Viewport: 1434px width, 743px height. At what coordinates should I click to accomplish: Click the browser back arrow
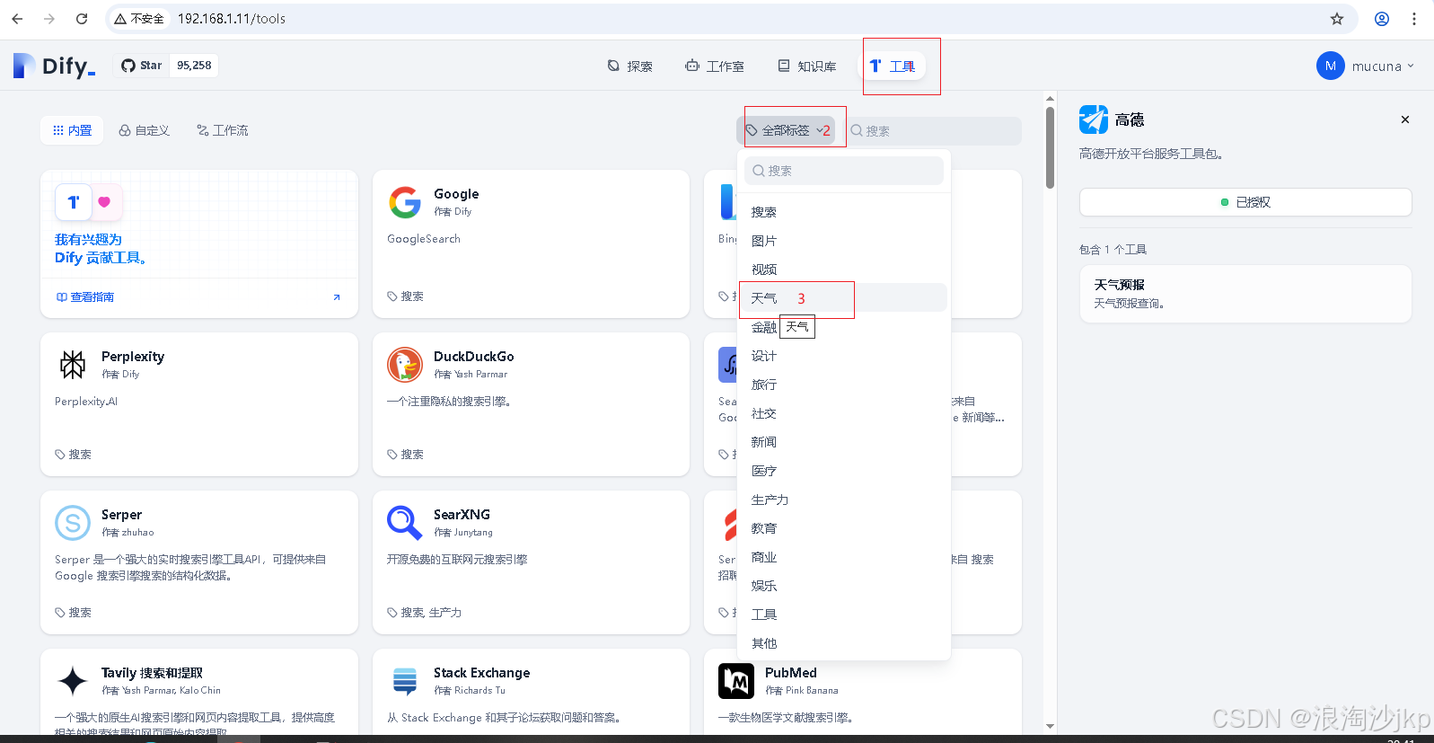click(17, 19)
